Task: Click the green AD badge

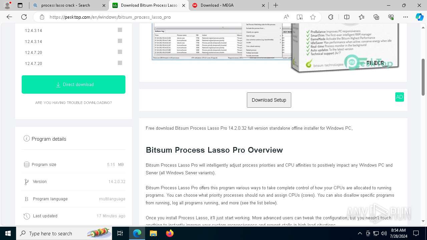Action: click(399, 97)
